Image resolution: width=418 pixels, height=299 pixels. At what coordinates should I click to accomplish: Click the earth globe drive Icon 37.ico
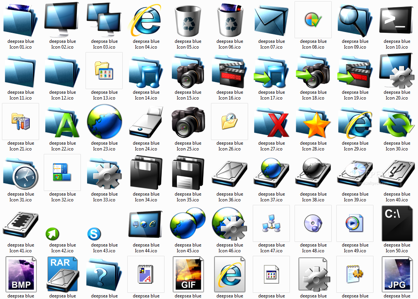[271, 173]
